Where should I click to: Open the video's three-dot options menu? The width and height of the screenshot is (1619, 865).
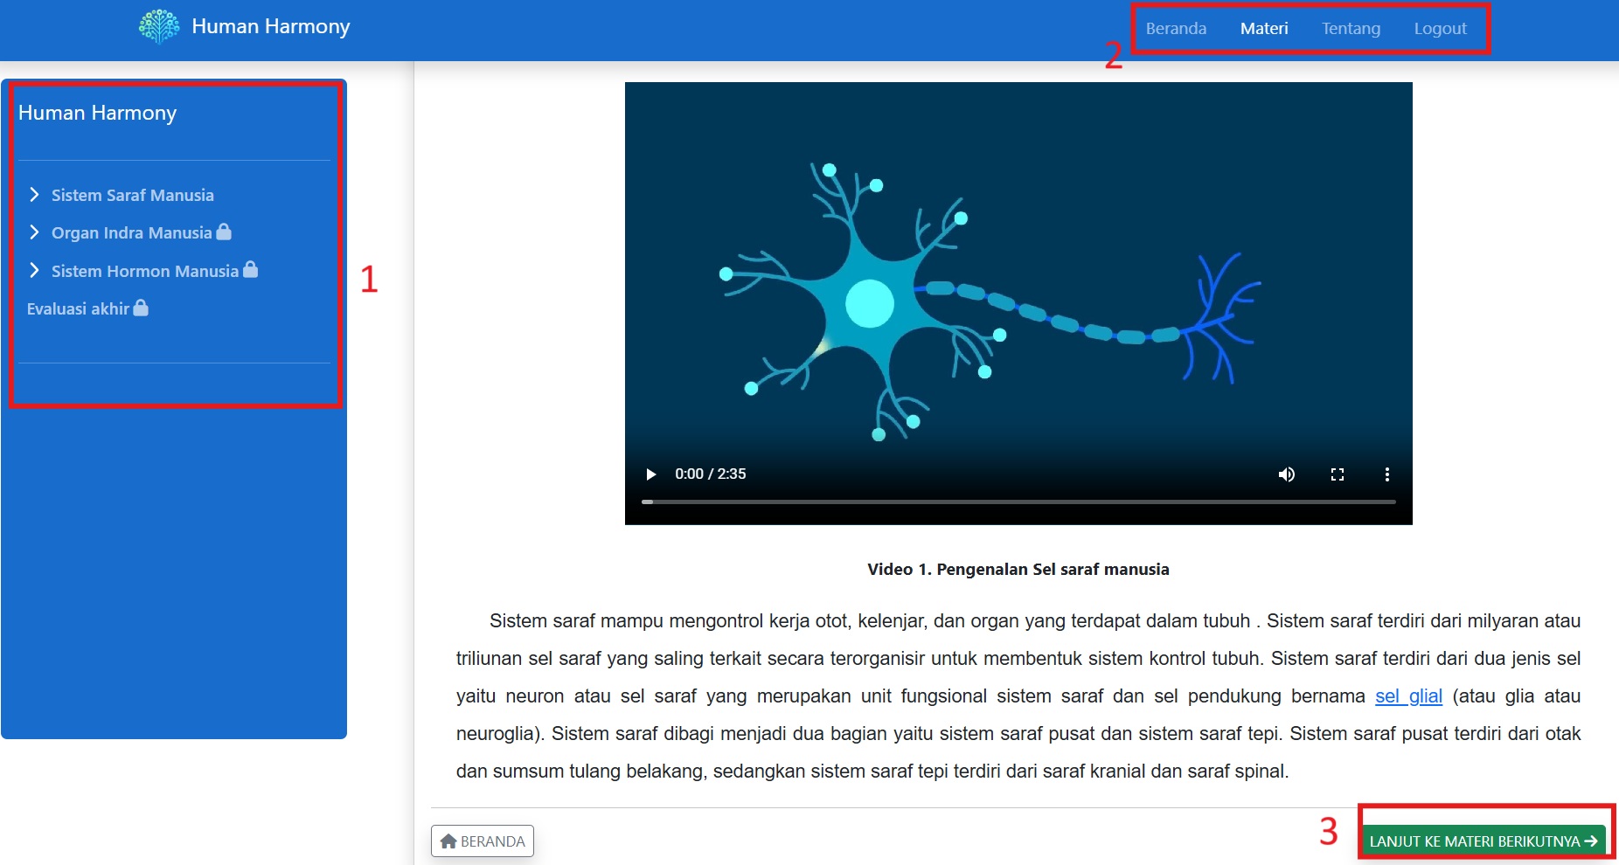(x=1386, y=474)
